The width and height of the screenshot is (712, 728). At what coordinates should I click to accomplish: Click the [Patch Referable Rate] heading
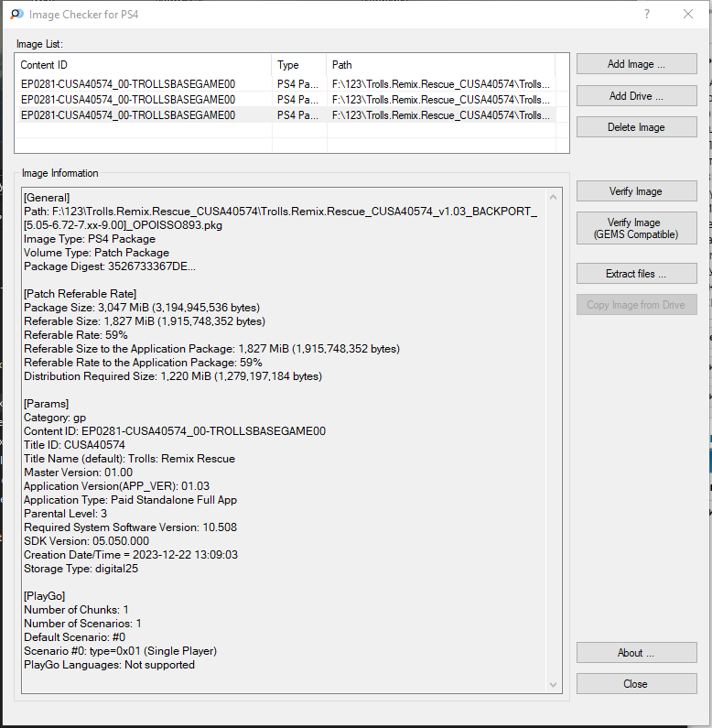(x=81, y=293)
